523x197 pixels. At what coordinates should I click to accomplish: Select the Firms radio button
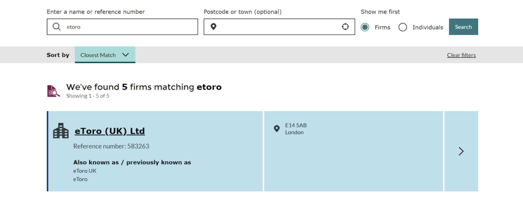coord(365,27)
